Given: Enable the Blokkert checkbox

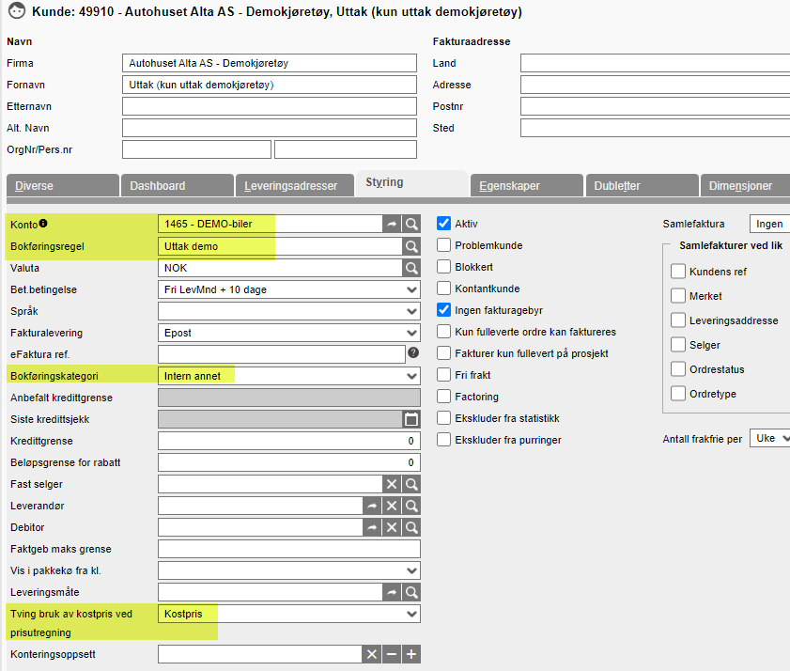Looking at the screenshot, I should 443,267.
